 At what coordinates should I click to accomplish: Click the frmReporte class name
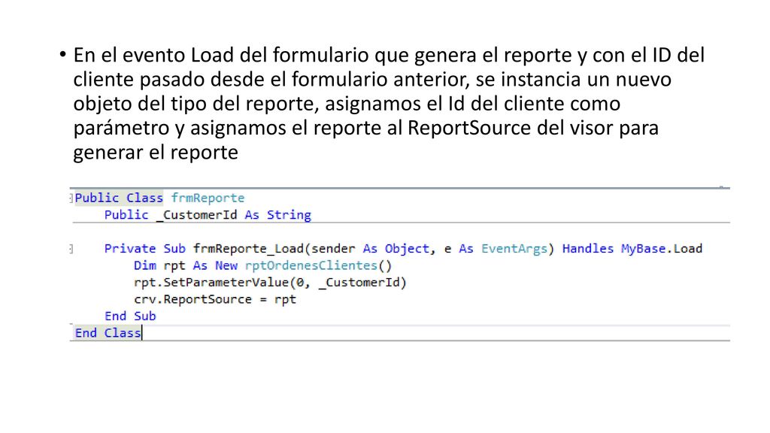click(208, 198)
